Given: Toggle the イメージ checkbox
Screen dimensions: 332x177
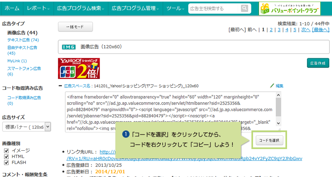Looking at the screenshot, I should [x=6, y=151].
